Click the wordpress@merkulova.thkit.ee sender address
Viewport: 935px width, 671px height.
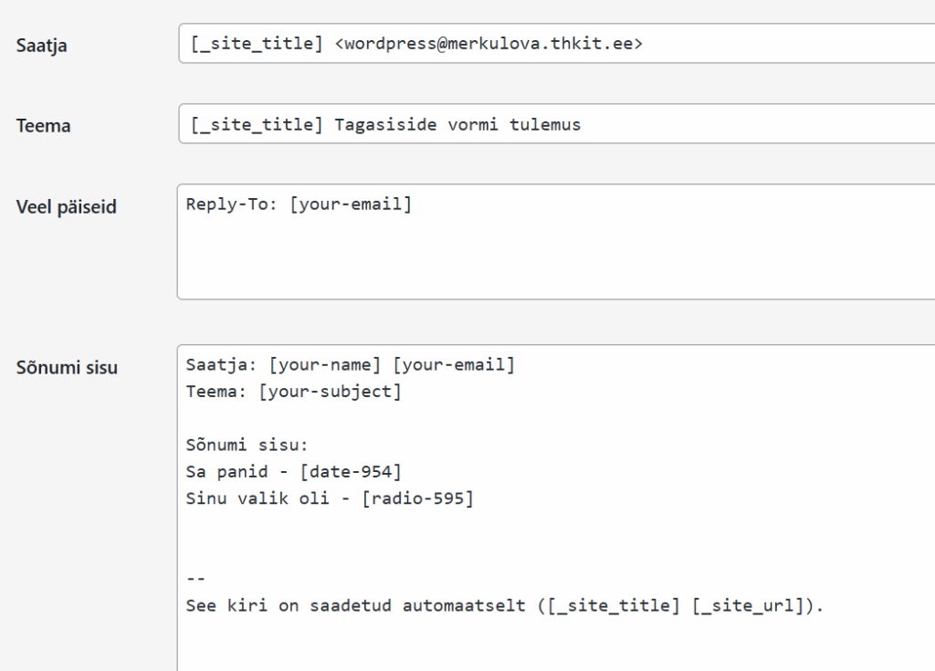coord(489,43)
